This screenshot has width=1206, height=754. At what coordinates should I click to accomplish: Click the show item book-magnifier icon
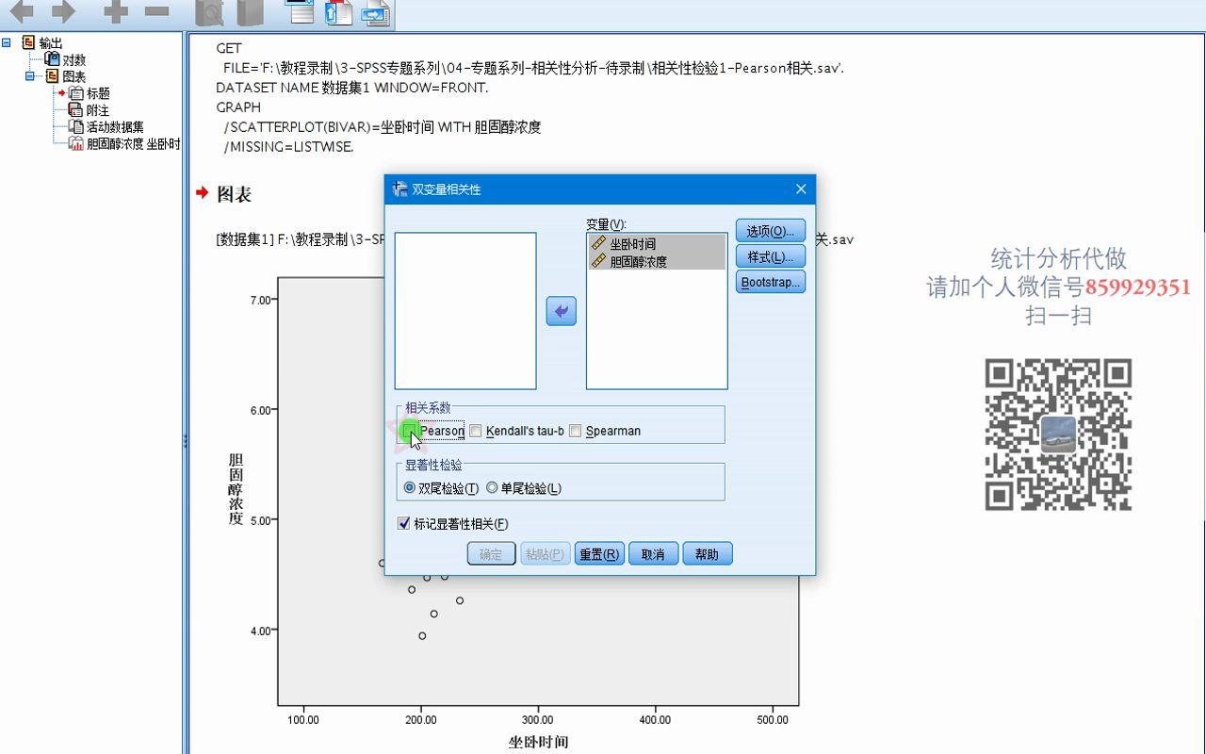pyautogui.click(x=209, y=12)
